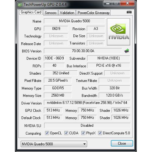Toggle the DirectCompute 5.0 checkbox
Viewport: 152px width, 152px height.
pos(100,133)
